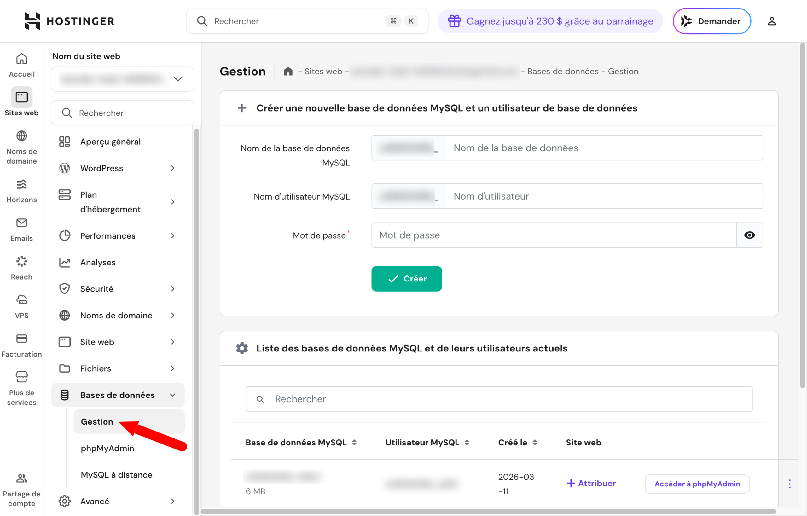Focus the top Rechercher search bar

pyautogui.click(x=307, y=21)
